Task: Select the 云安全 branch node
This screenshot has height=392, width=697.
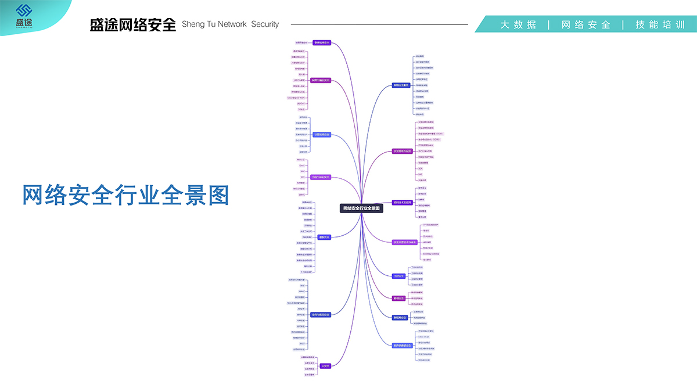Action: (x=325, y=366)
